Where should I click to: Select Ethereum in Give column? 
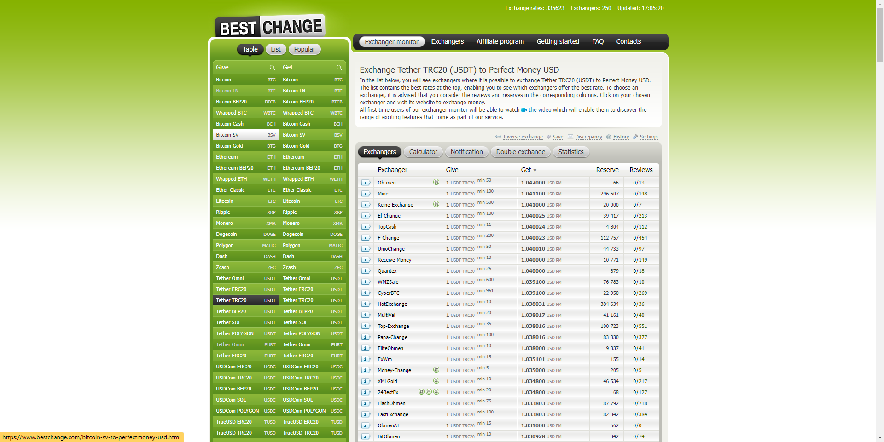click(246, 157)
